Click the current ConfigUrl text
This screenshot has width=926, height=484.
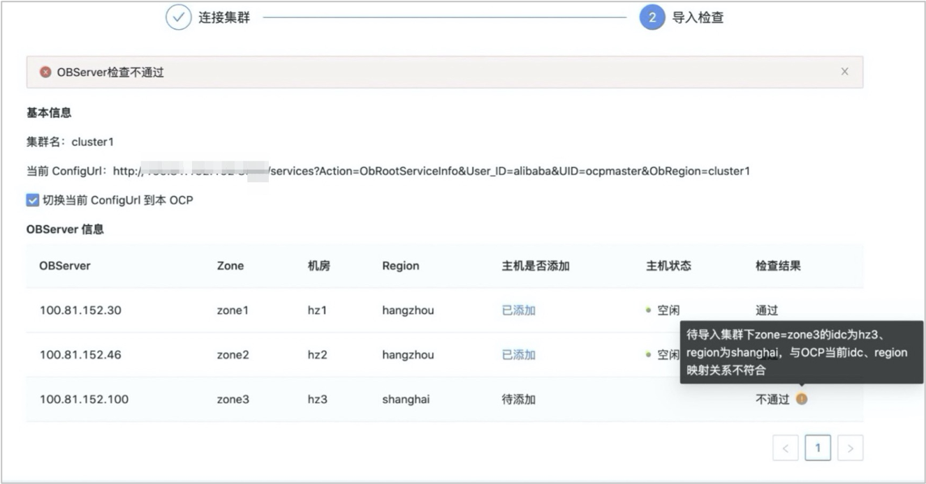(388, 171)
